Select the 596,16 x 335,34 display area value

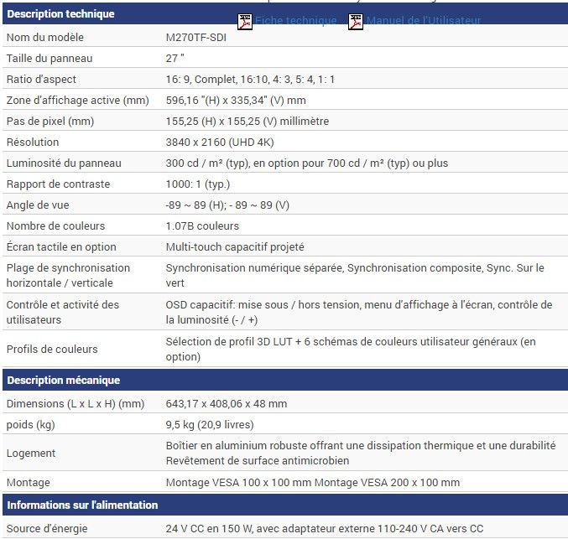pyautogui.click(x=236, y=101)
